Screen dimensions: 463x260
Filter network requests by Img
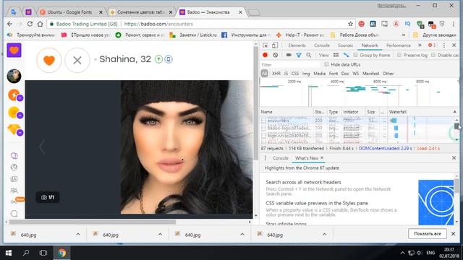[x=306, y=74]
